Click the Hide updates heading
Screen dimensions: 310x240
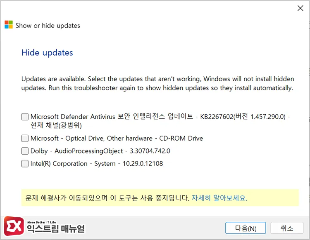[47, 53]
